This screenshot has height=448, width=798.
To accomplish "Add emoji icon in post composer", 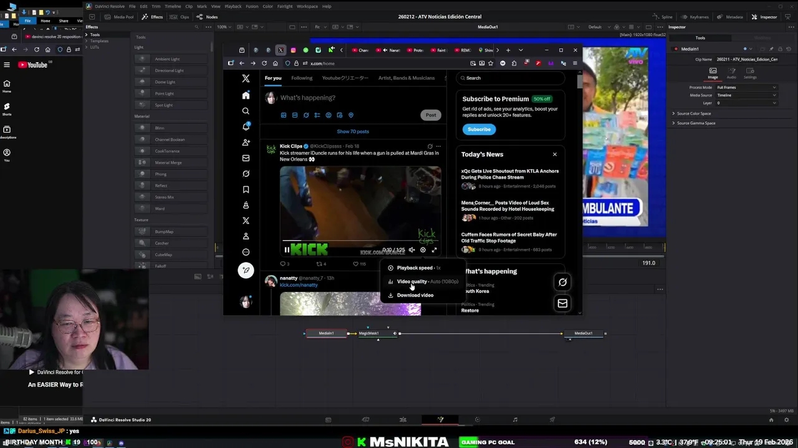I will tap(329, 115).
